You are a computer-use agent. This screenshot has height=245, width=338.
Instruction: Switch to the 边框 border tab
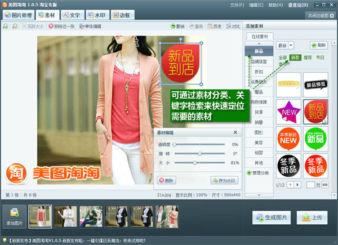coord(122,15)
